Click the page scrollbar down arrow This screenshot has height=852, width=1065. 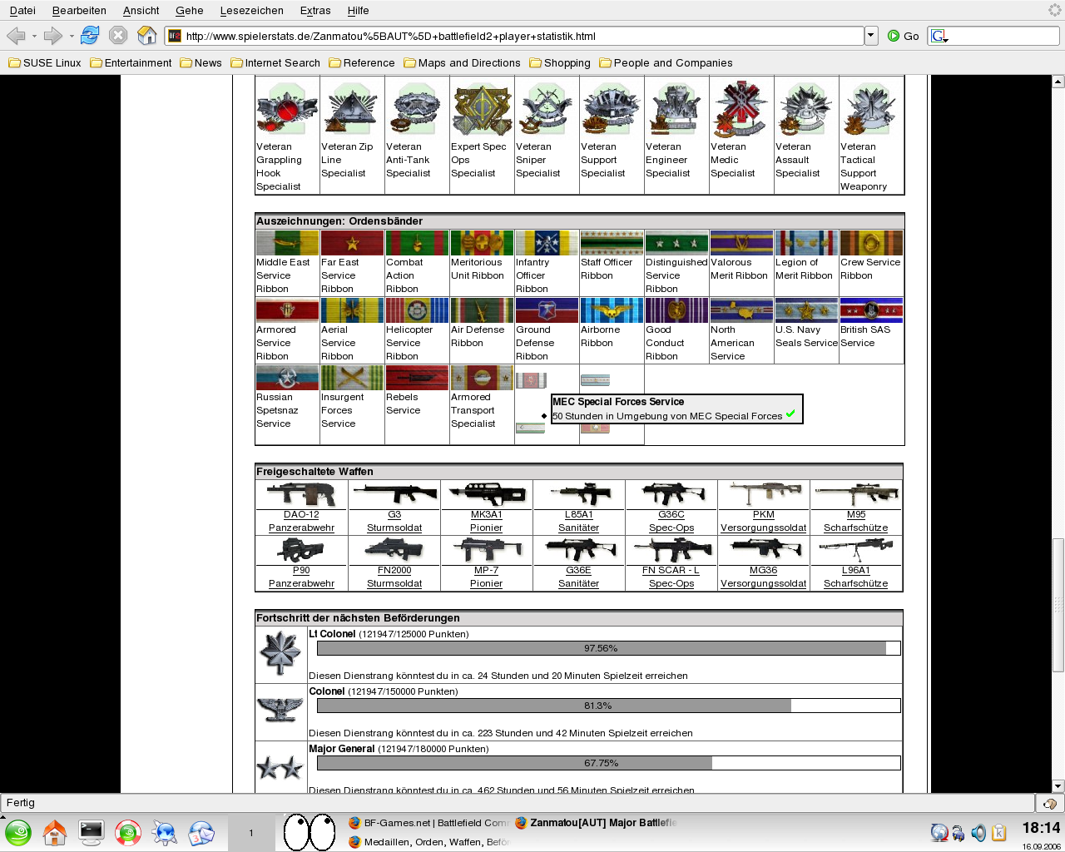tap(1058, 786)
